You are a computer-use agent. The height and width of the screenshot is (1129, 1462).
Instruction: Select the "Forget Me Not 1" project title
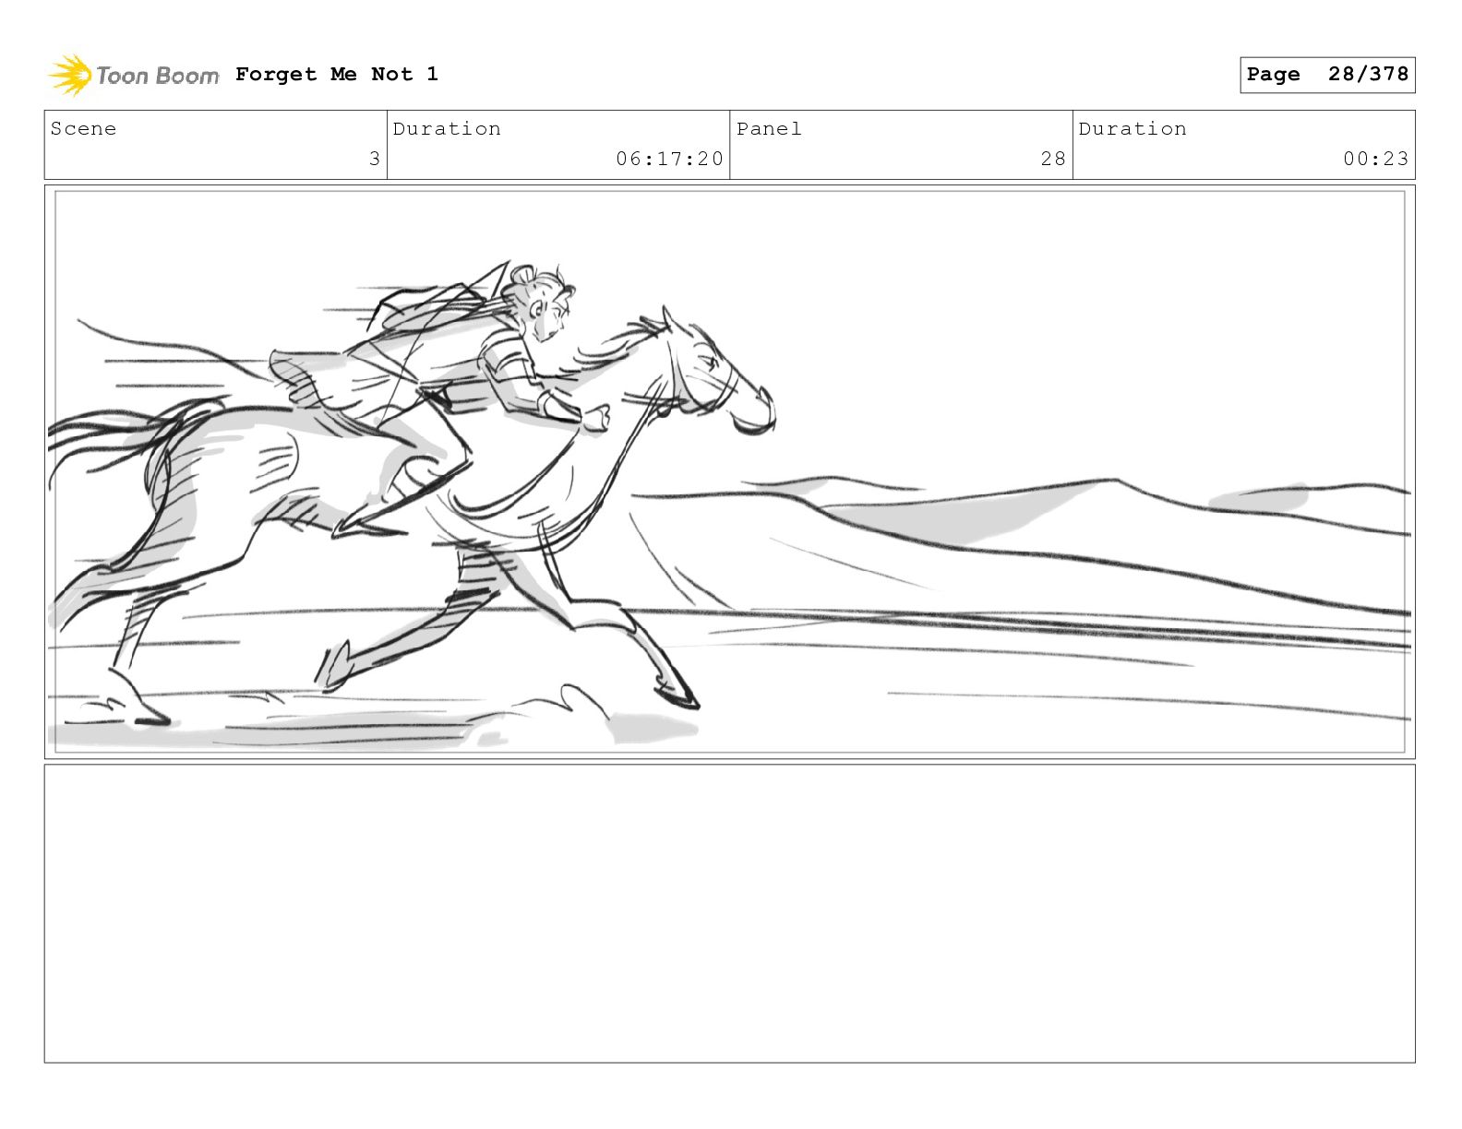337,74
